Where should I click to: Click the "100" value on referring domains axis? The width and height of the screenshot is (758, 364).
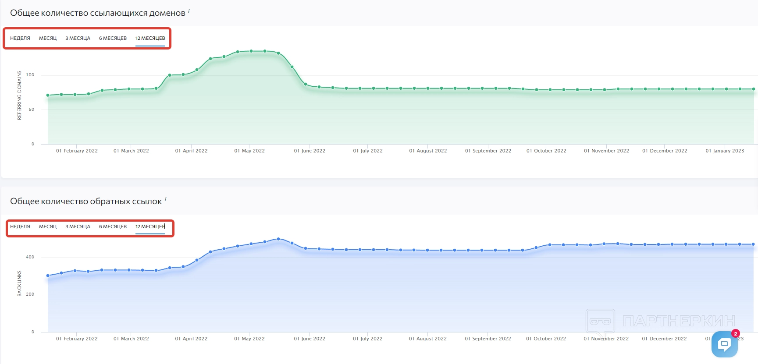point(30,75)
